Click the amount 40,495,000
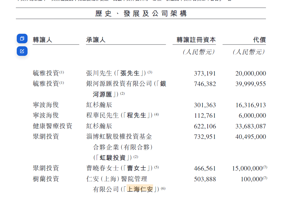The height and width of the screenshot is (201, 295). [x=250, y=137]
